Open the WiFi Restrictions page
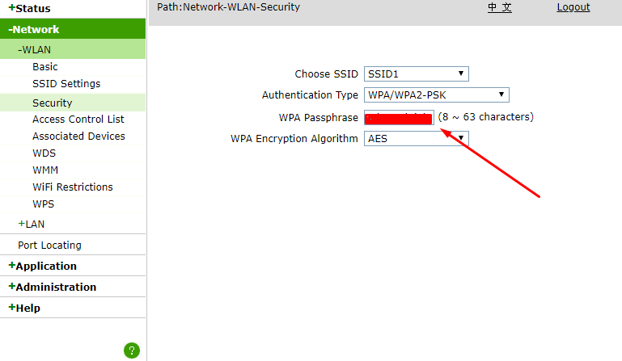622x361 pixels. (73, 187)
